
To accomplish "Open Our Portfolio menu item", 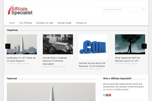I will pos(26,23).
